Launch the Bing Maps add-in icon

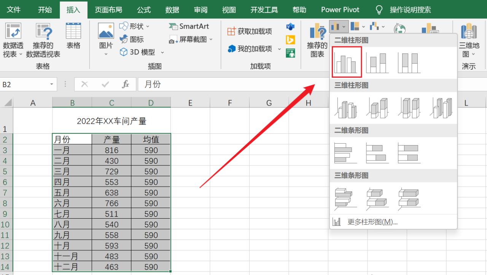click(291, 39)
